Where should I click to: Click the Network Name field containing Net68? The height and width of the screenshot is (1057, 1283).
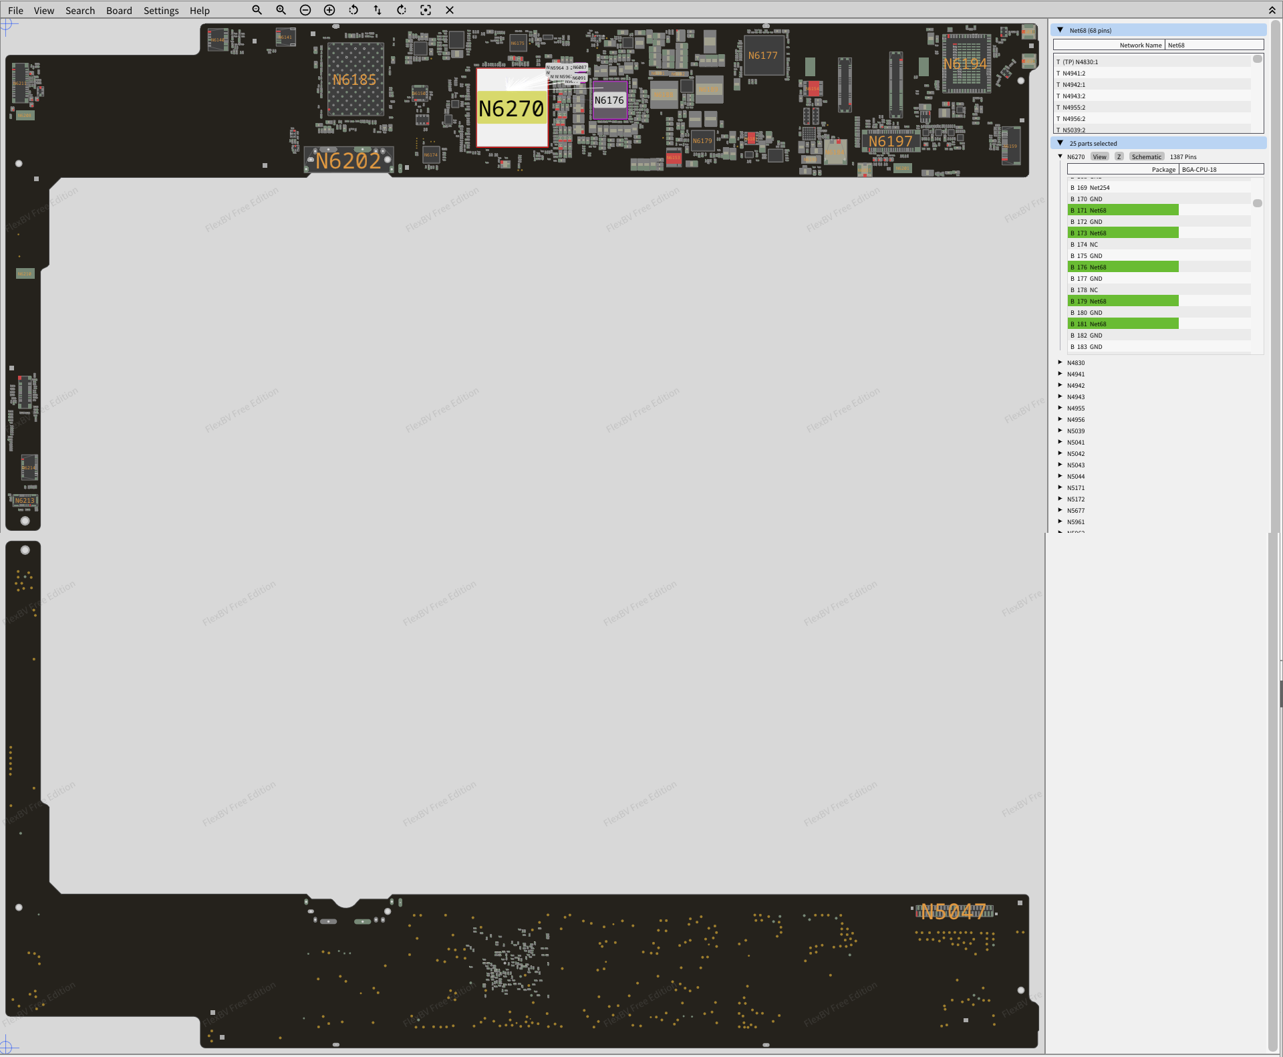tap(1214, 45)
